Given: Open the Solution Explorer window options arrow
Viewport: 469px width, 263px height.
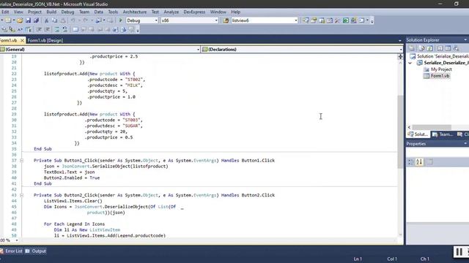Looking at the screenshot, I should pyautogui.click(x=465, y=40).
